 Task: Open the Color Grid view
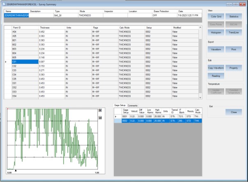[216, 16]
